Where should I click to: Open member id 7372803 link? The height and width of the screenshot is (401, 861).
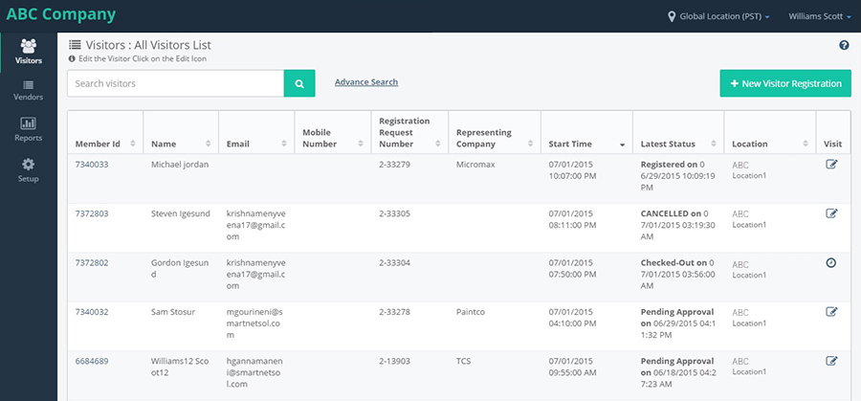point(92,213)
